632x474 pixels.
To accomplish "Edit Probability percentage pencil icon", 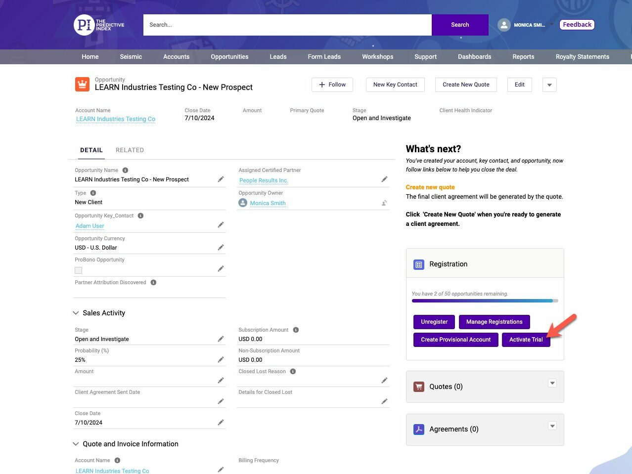I will pos(221,360).
